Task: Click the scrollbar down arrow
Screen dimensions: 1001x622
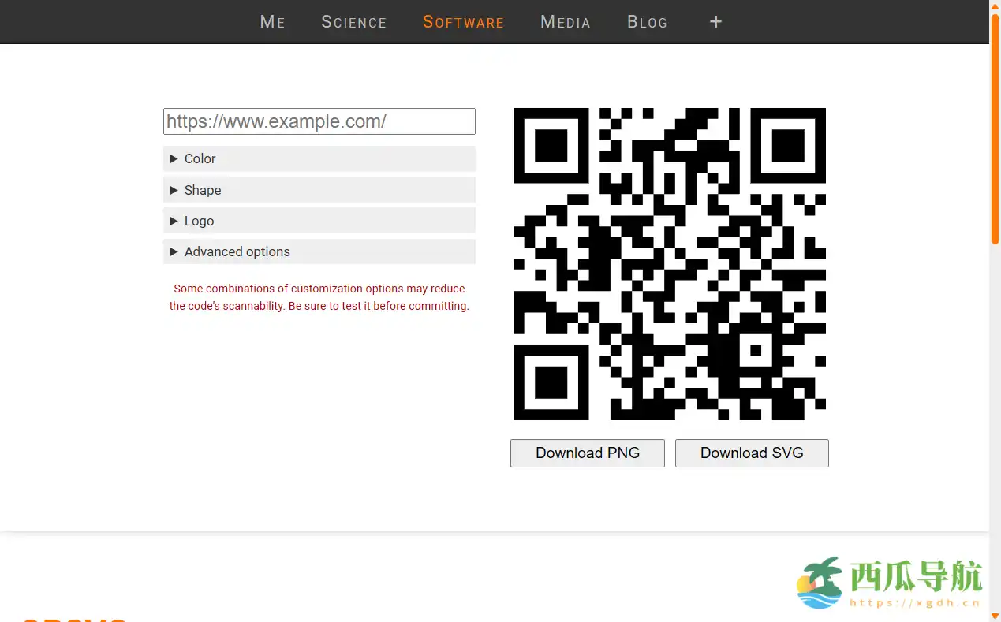Action: [x=995, y=616]
